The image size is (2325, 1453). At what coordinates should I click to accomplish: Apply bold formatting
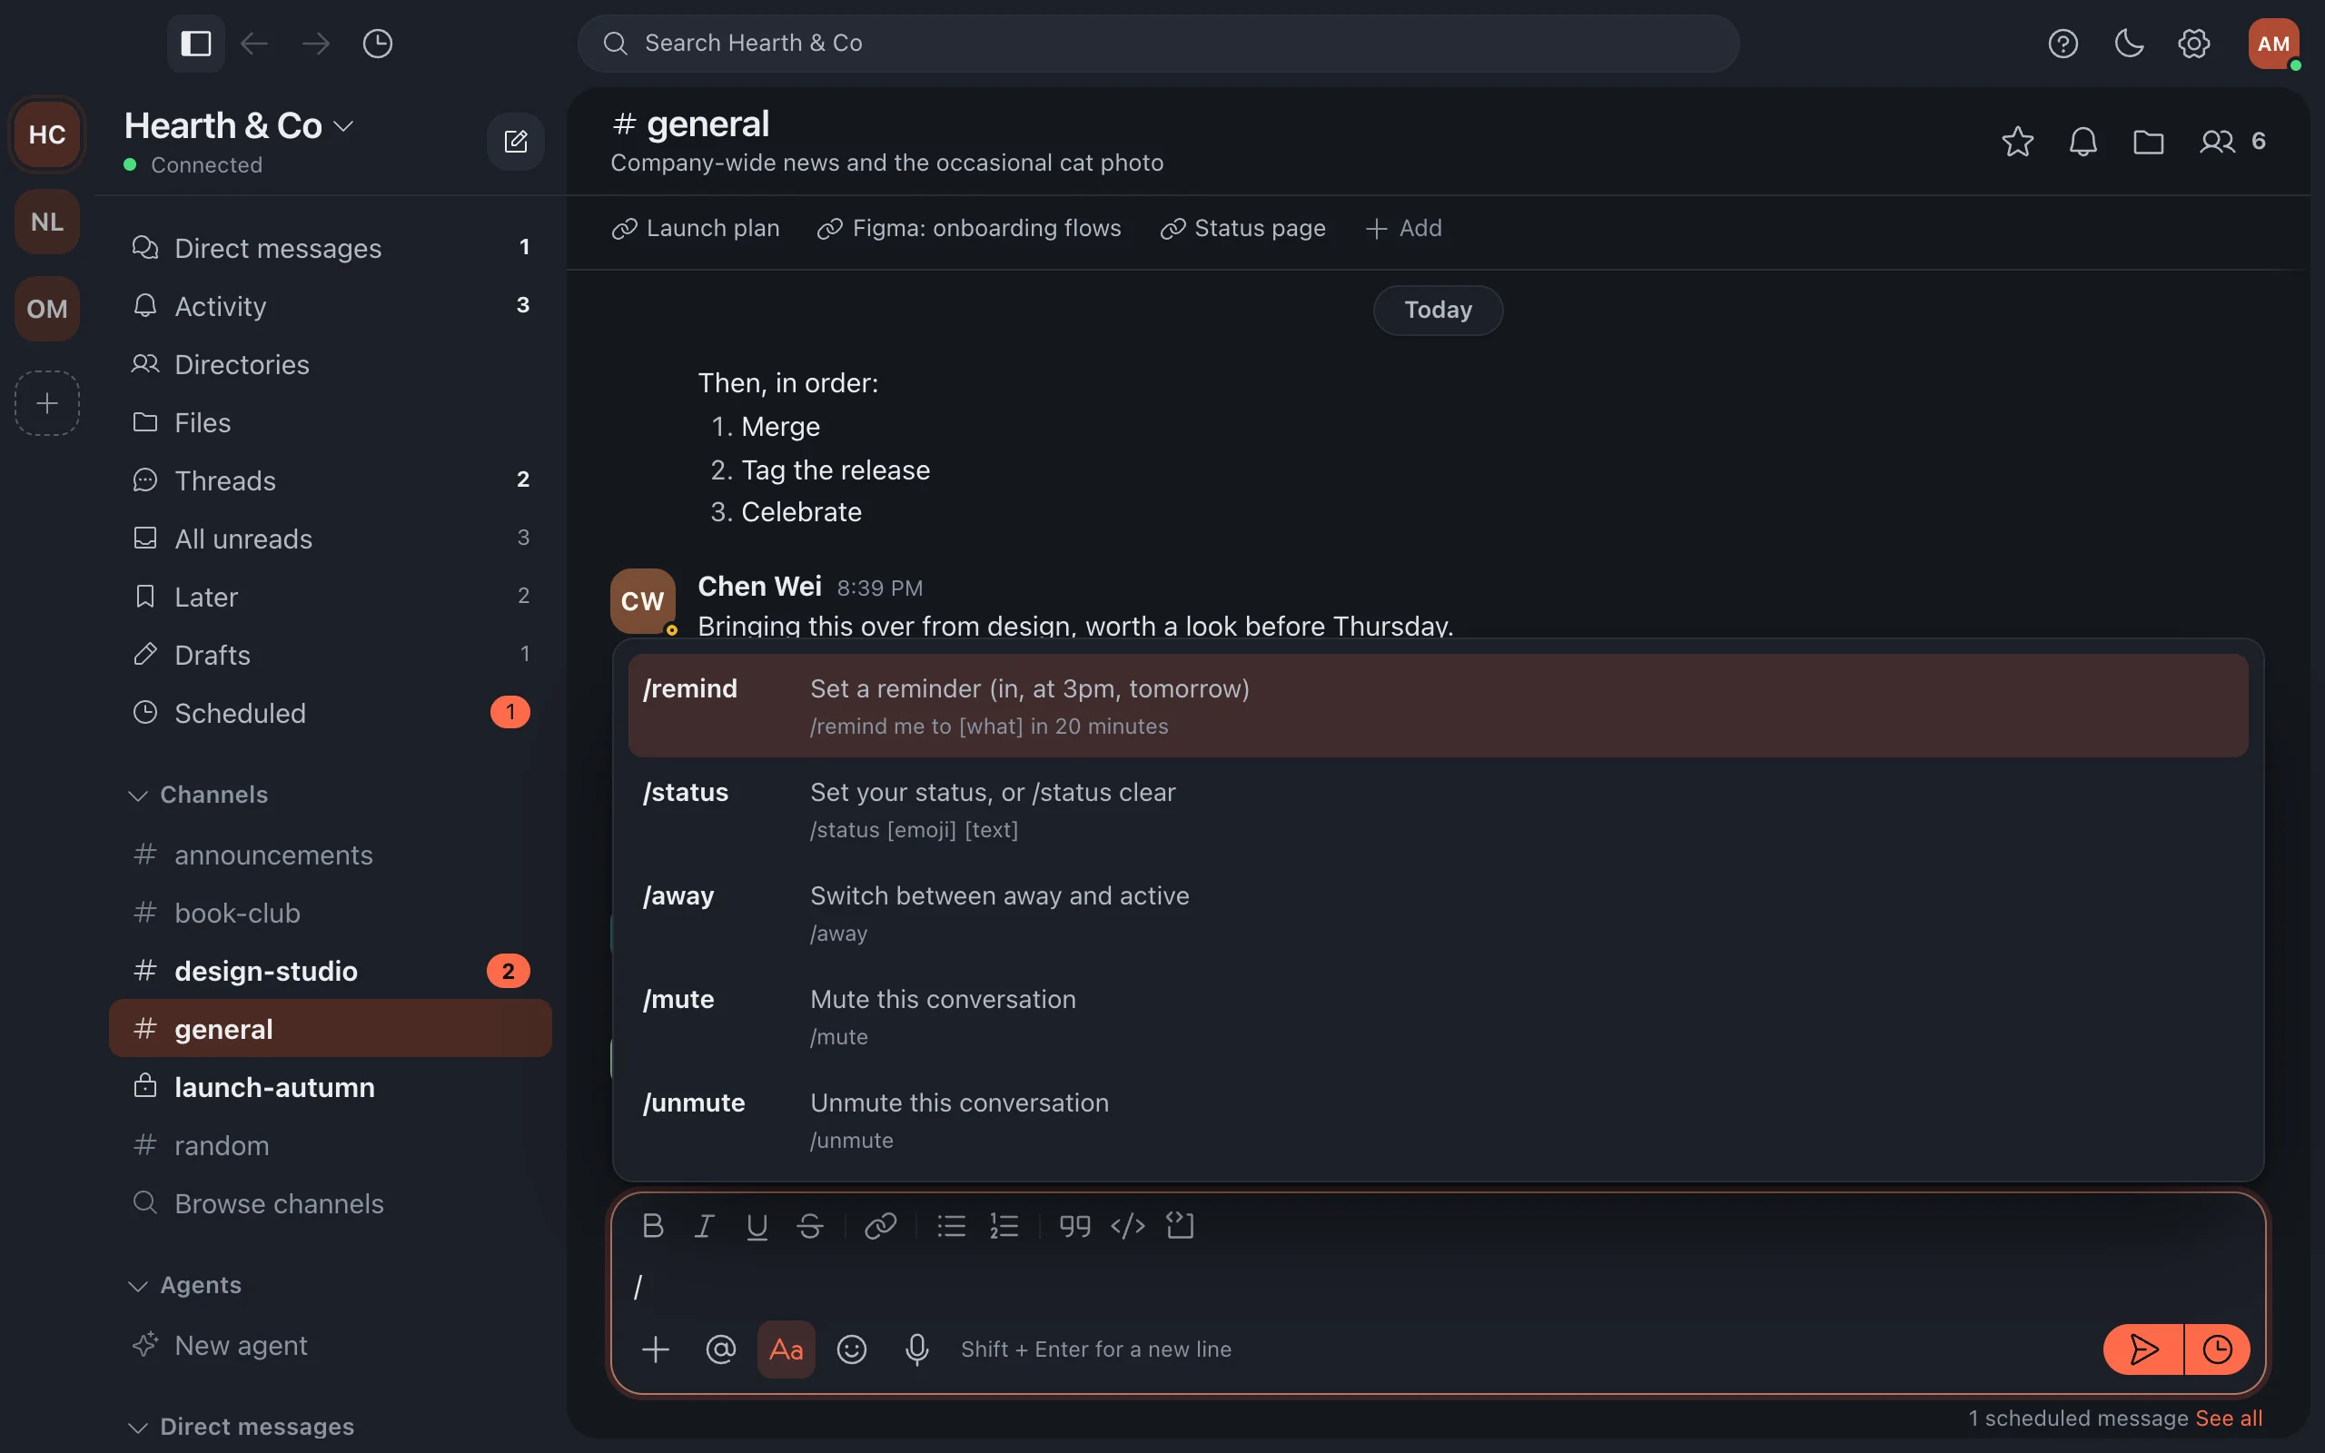click(x=652, y=1226)
